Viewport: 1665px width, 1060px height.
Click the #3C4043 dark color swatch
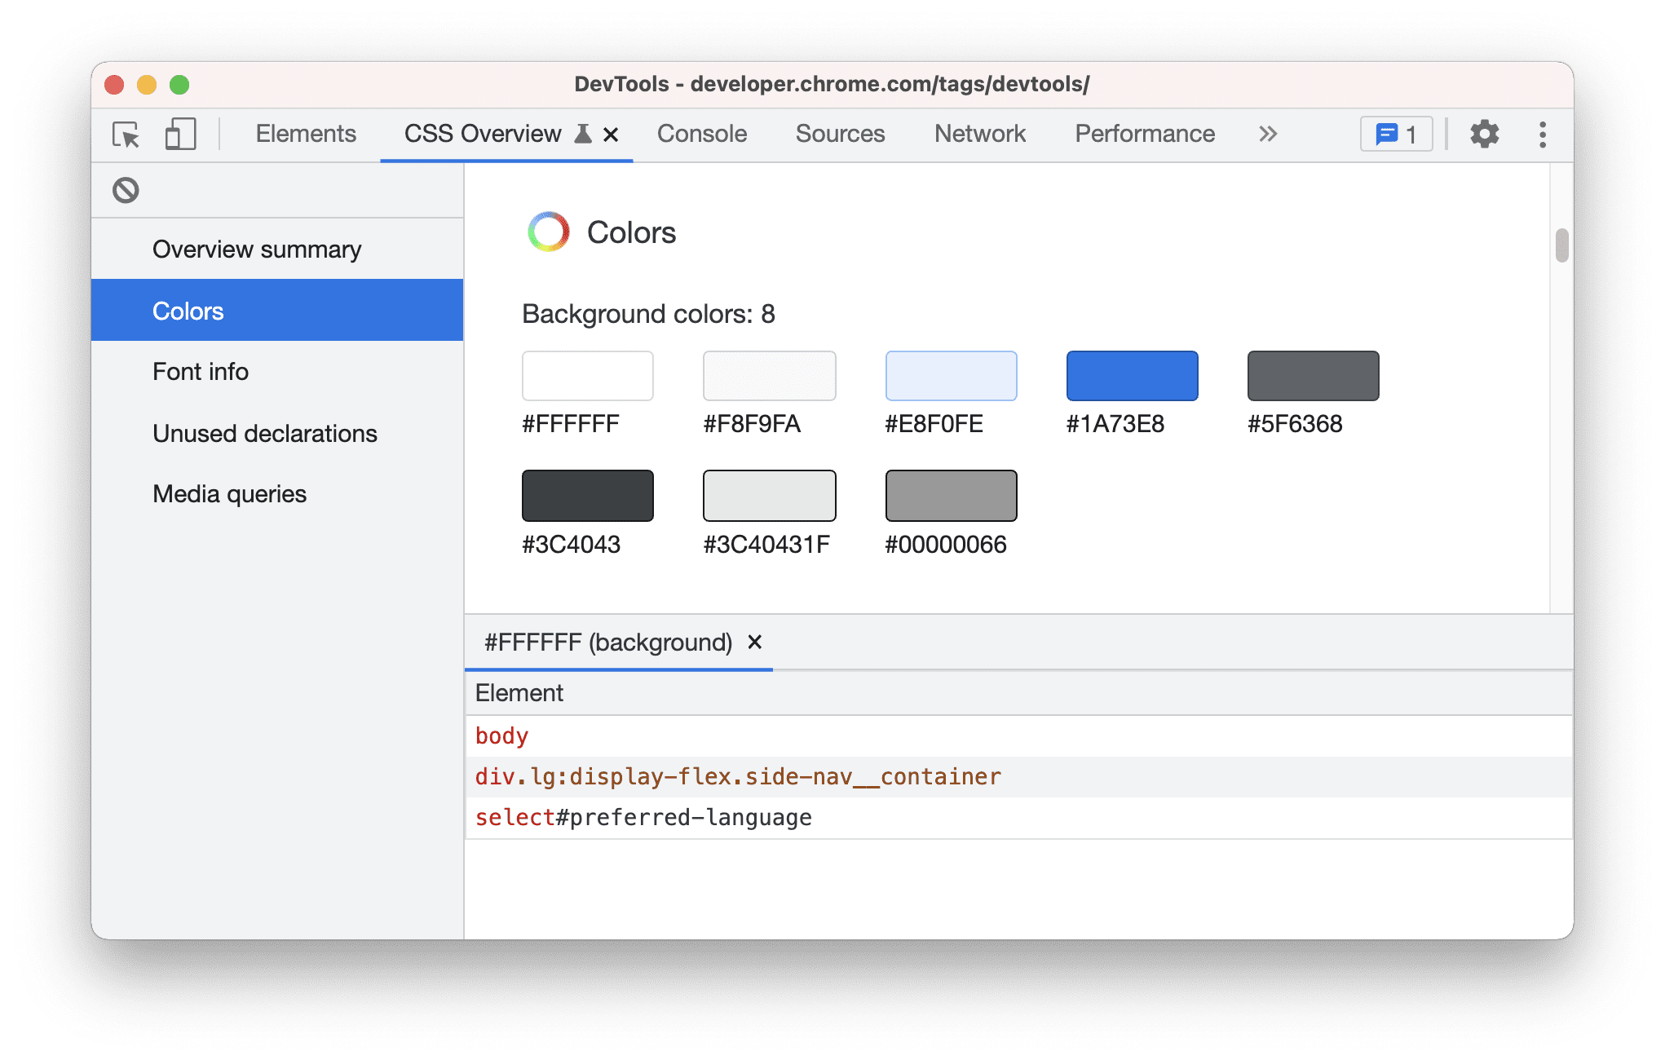[589, 496]
